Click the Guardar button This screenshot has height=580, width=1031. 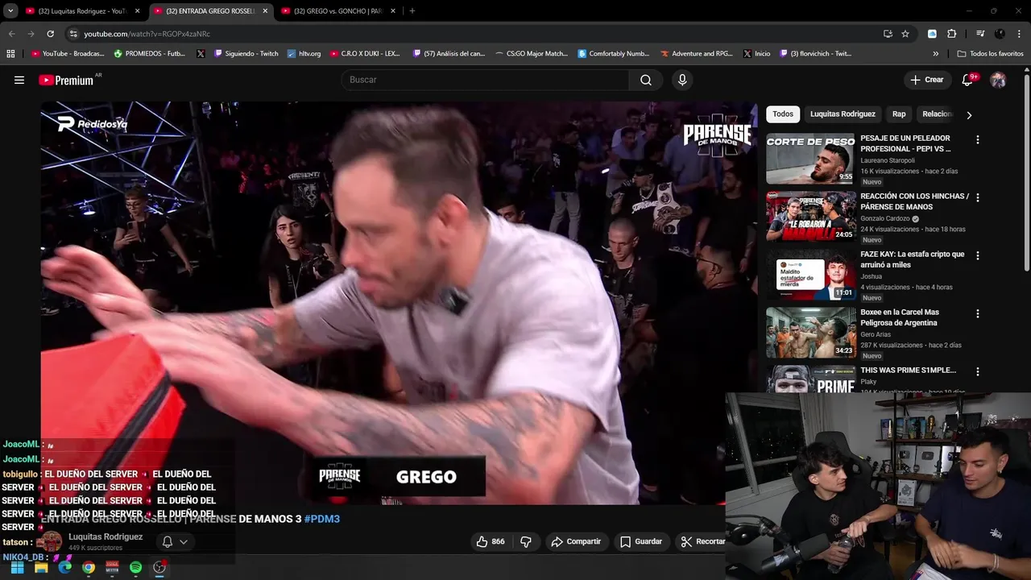[641, 541]
